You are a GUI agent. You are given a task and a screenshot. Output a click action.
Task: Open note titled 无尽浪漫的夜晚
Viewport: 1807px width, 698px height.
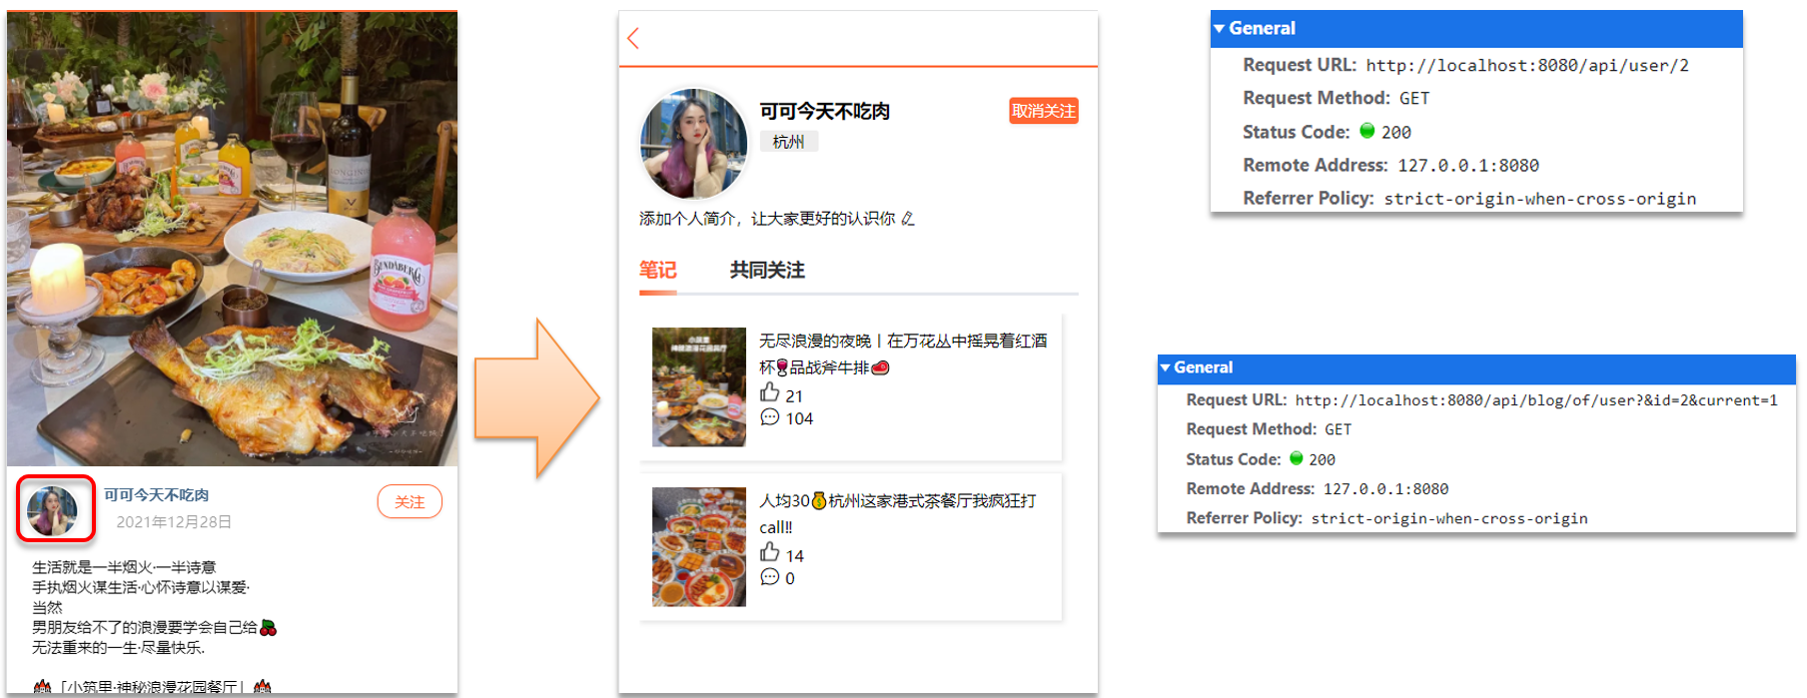point(903,353)
